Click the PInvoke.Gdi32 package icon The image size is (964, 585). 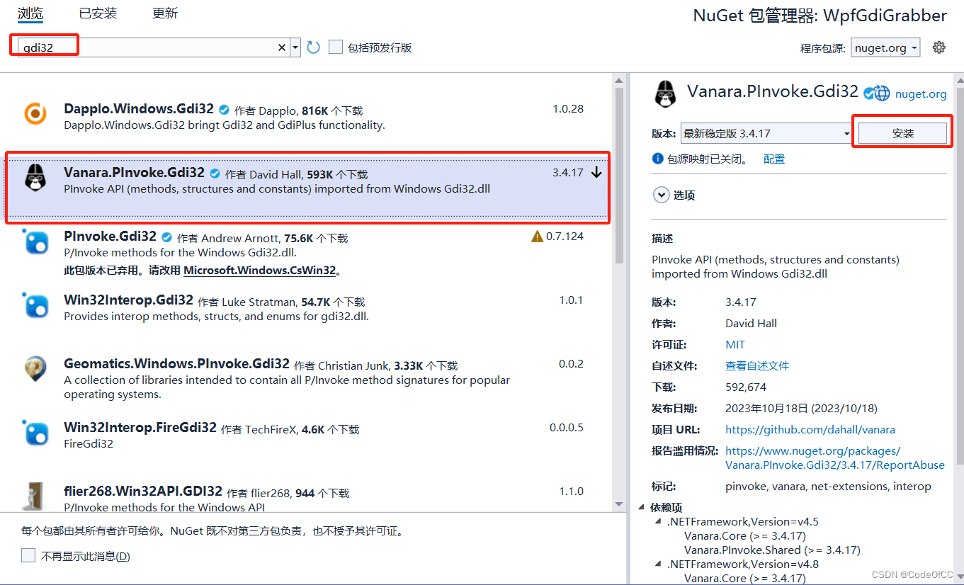point(35,242)
